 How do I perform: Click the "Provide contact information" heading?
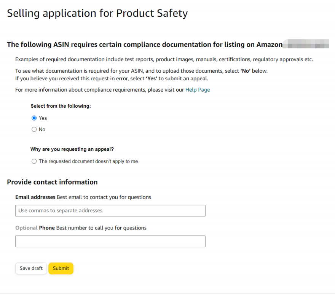[52, 182]
